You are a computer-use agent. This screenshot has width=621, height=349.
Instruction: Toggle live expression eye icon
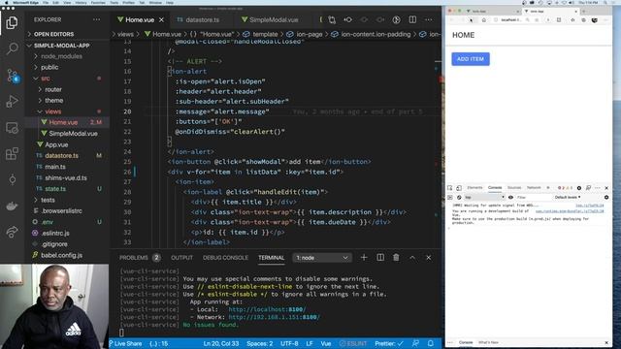pyautogui.click(x=511, y=197)
